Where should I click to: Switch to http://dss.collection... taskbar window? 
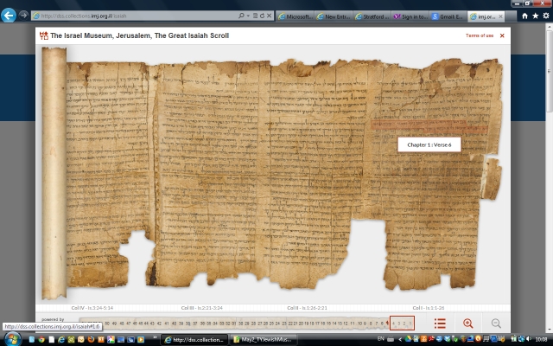pos(194,340)
